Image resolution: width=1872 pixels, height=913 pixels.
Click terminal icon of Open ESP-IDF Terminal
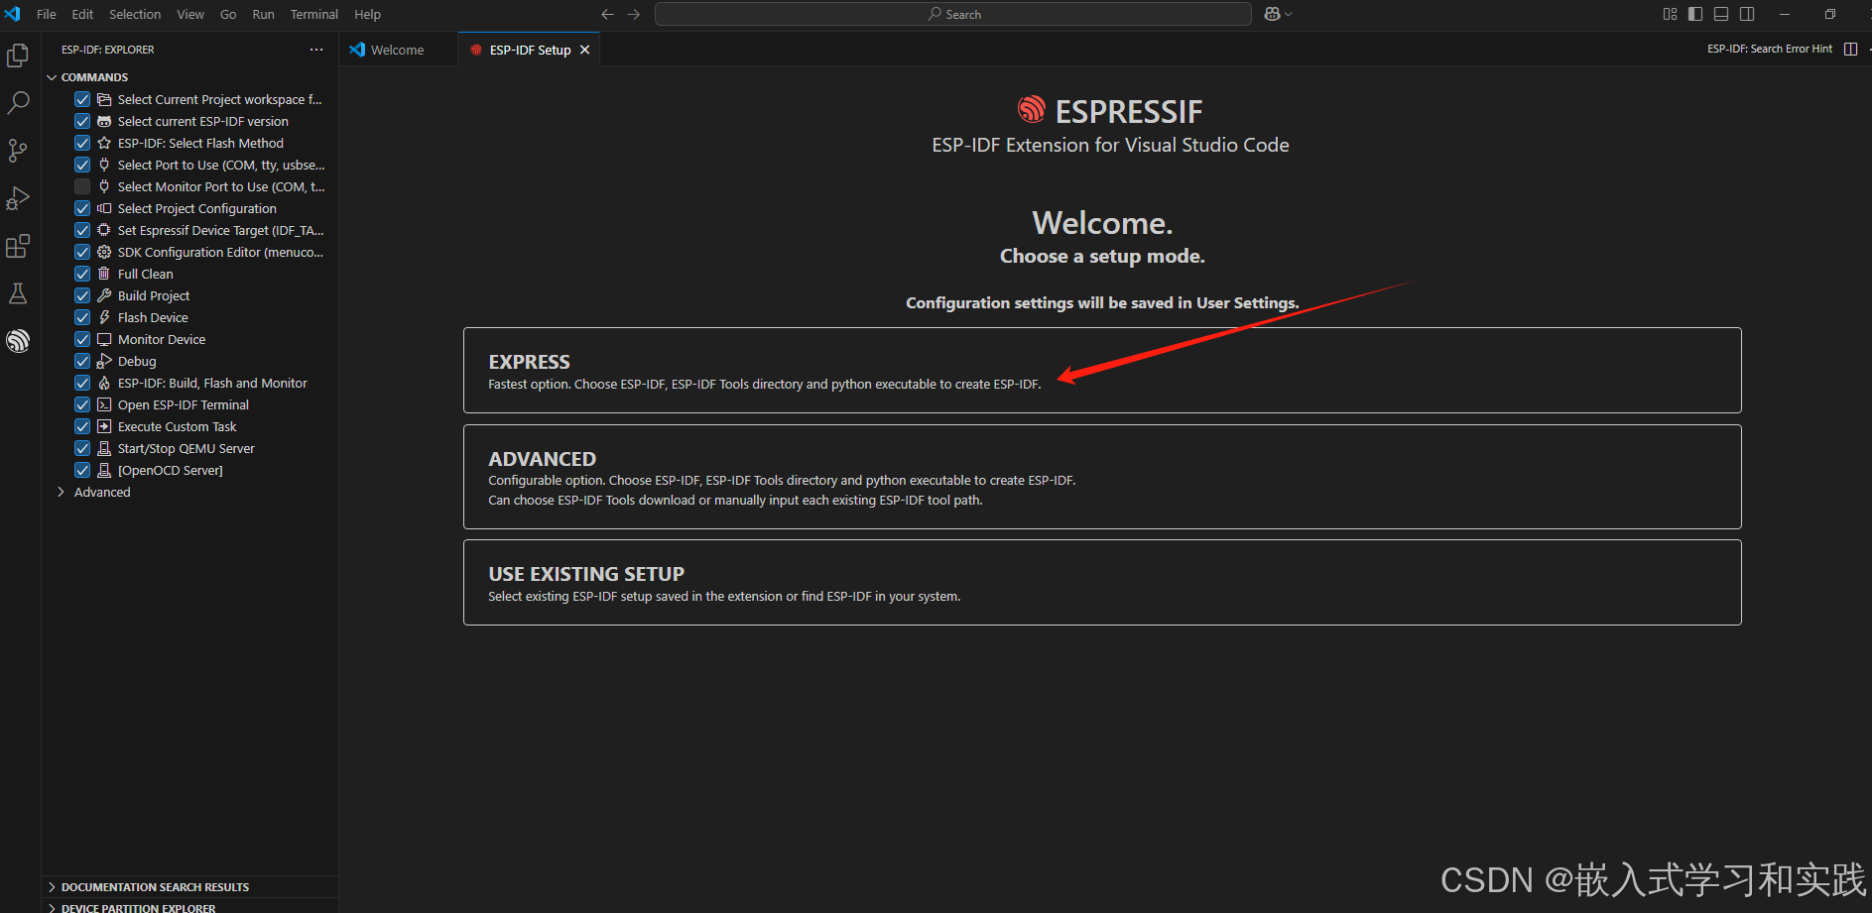[104, 404]
